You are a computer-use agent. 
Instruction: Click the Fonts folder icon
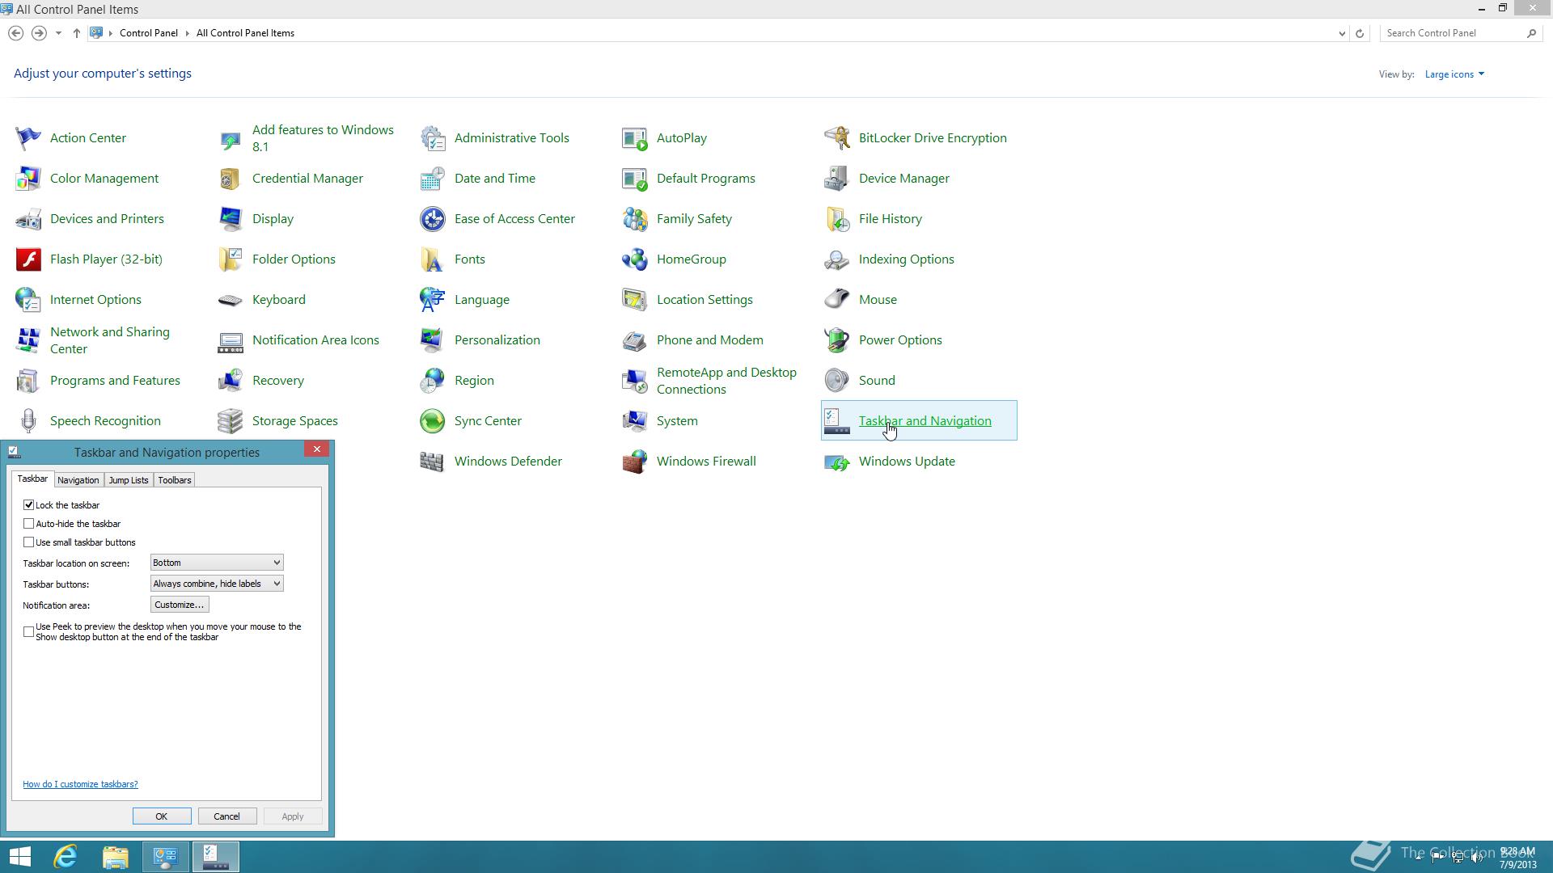coord(433,259)
